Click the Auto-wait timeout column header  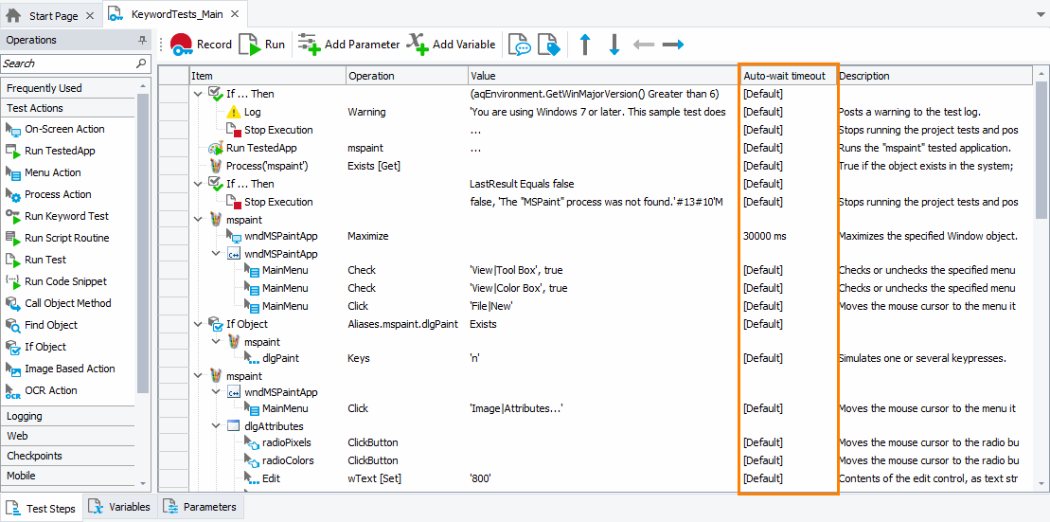coord(785,76)
